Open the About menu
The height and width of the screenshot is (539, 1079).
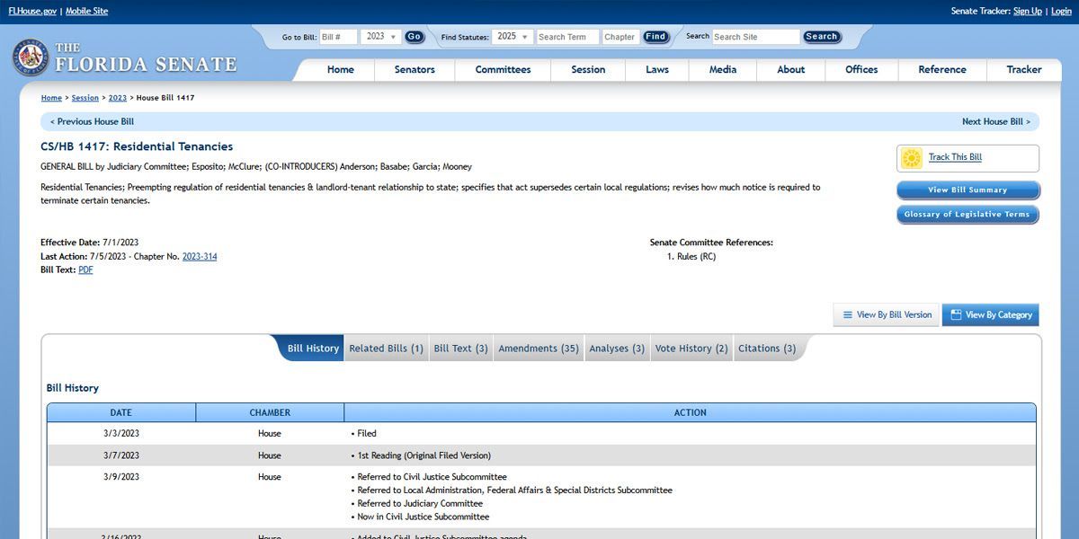coord(791,70)
